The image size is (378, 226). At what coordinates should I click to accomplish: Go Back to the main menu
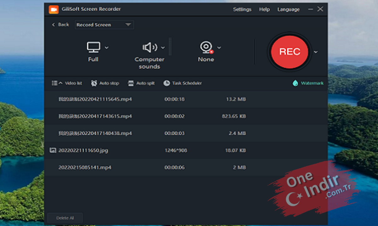coord(60,24)
